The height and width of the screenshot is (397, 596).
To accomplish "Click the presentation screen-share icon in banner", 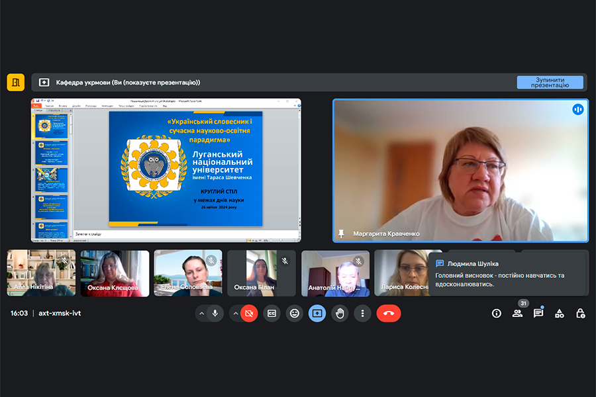I will pyautogui.click(x=44, y=83).
